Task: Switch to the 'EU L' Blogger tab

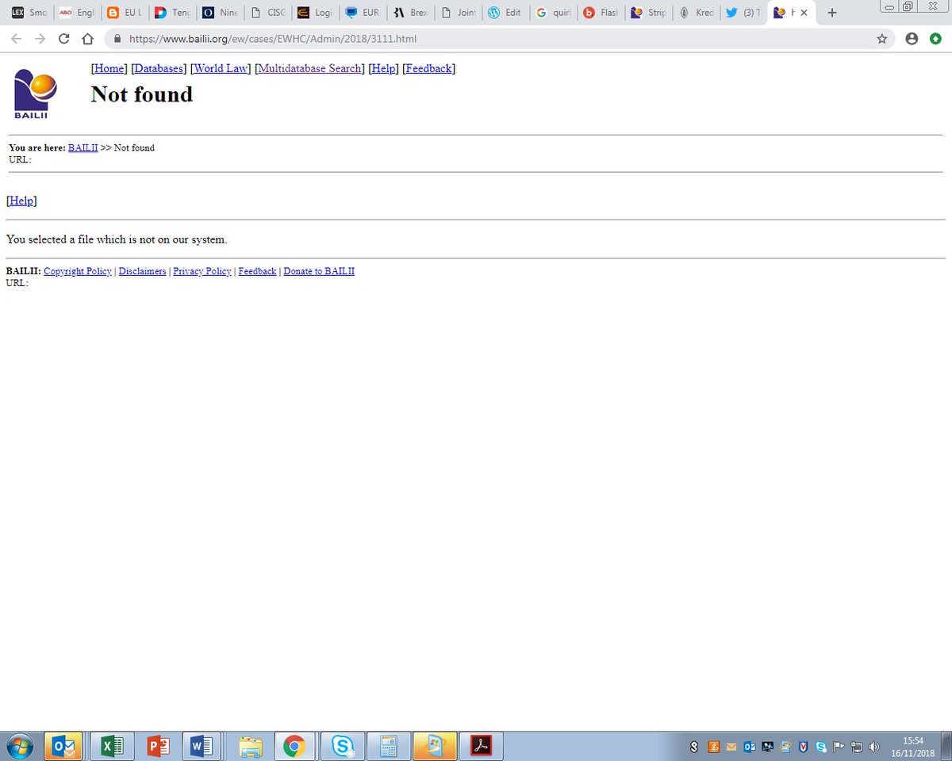Action: (x=125, y=13)
